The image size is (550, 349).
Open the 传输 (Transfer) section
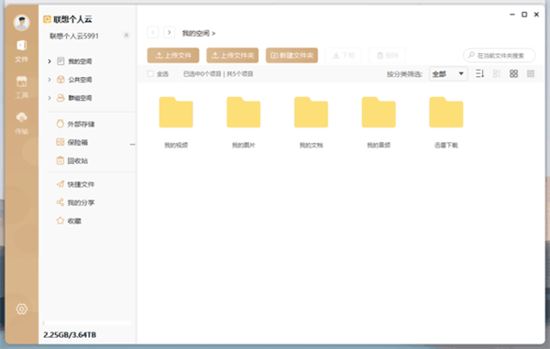[21, 124]
